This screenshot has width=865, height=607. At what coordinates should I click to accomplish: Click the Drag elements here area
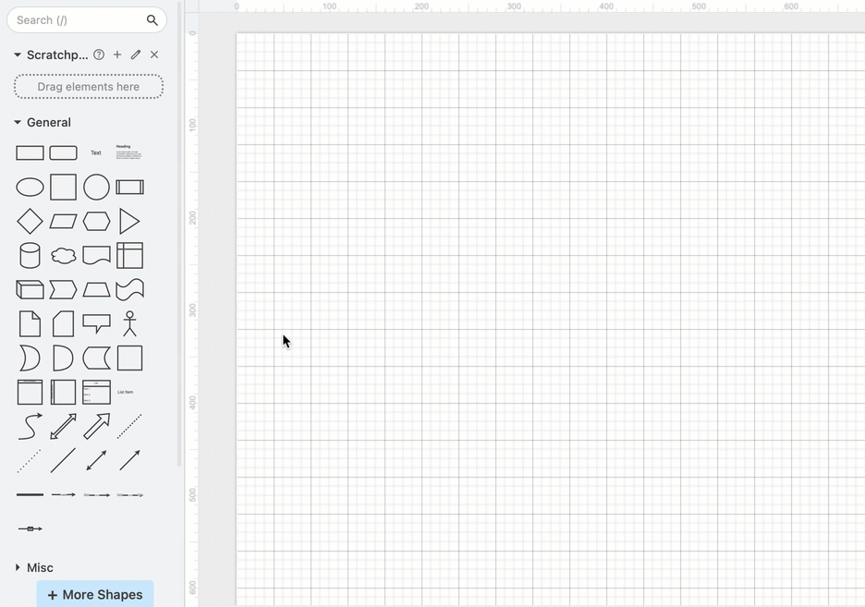88,86
